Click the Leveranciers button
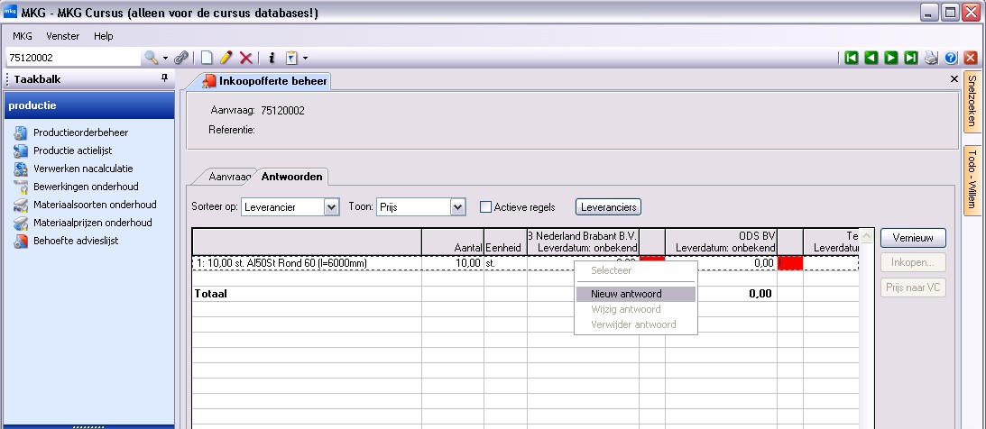The width and height of the screenshot is (986, 429). [x=608, y=206]
